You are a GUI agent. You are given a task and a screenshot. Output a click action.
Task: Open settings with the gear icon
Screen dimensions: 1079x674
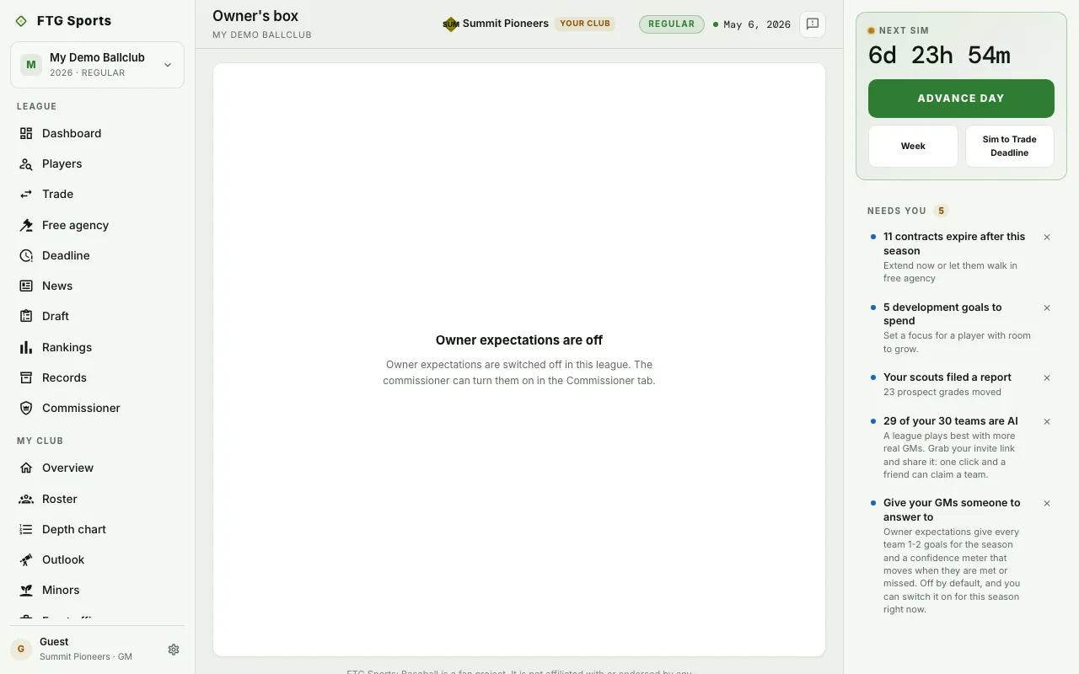[x=174, y=650]
